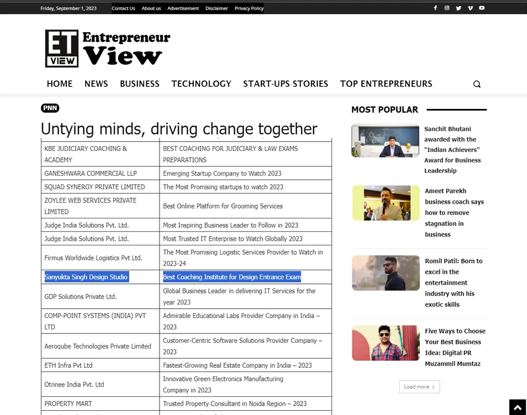Open the Sanchit Bhutani article thumbnail
The height and width of the screenshot is (415, 527).
[x=385, y=141]
